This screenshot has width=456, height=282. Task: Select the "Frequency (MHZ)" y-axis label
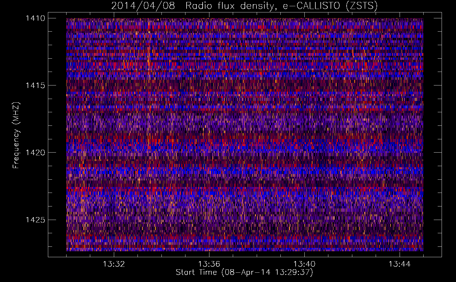pyautogui.click(x=16, y=135)
